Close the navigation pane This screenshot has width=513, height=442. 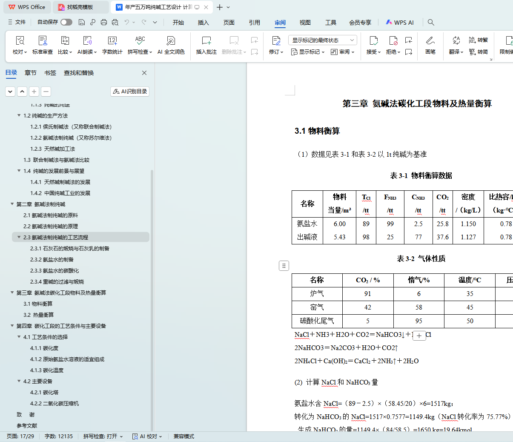click(144, 73)
